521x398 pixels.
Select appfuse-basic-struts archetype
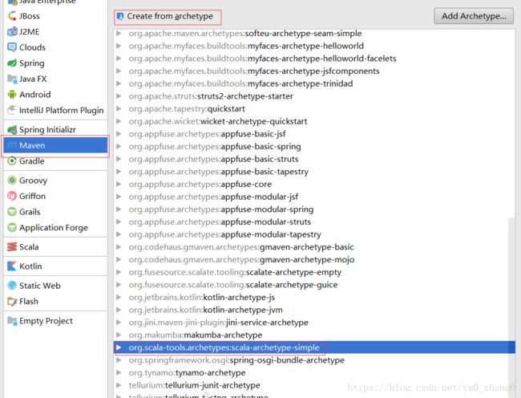pos(314,159)
